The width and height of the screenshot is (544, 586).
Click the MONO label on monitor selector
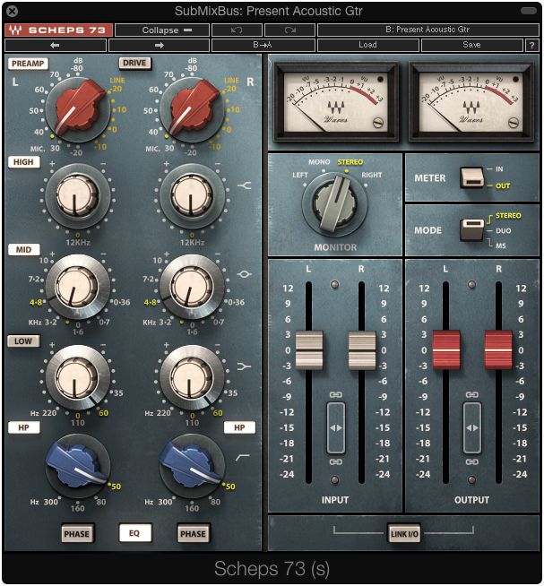319,162
